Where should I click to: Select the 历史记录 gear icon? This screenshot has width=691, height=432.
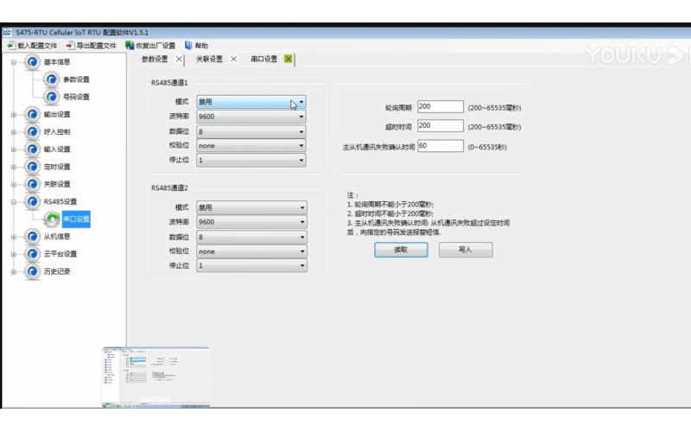point(32,271)
